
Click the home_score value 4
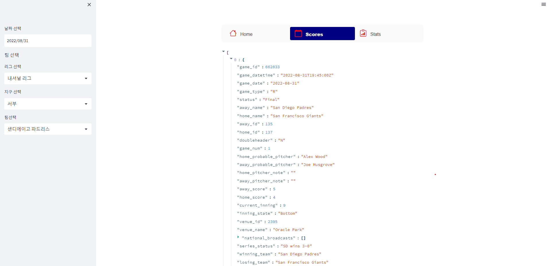274,197
